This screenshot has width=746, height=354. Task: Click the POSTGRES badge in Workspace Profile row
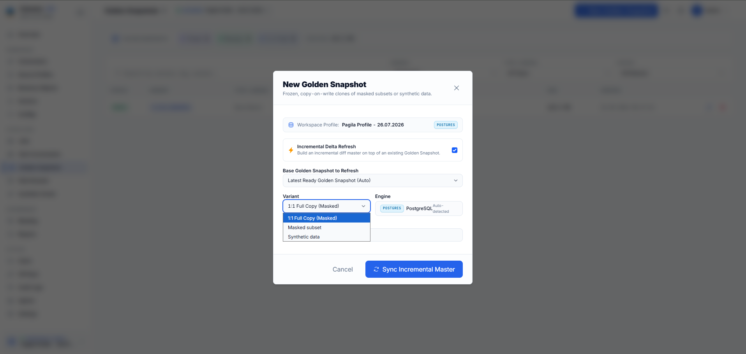446,125
